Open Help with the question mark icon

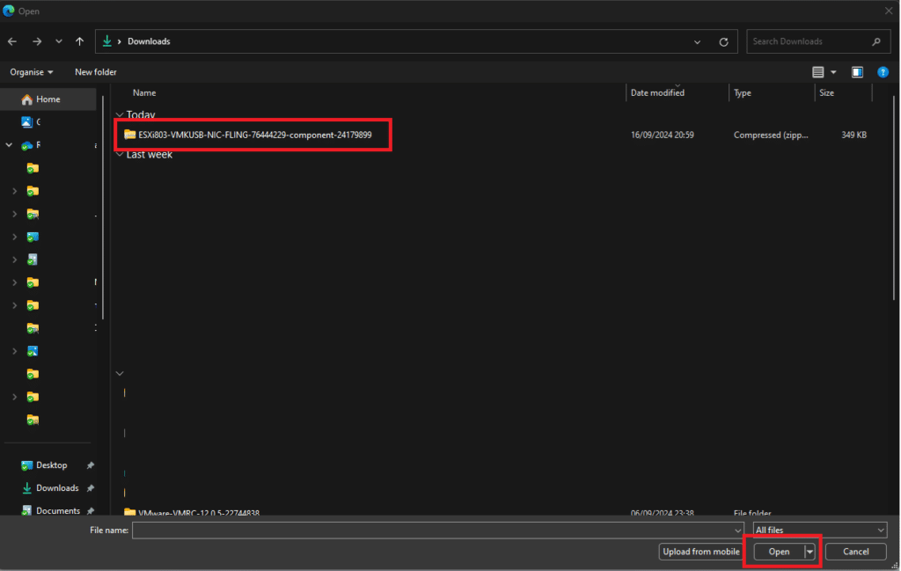click(883, 72)
